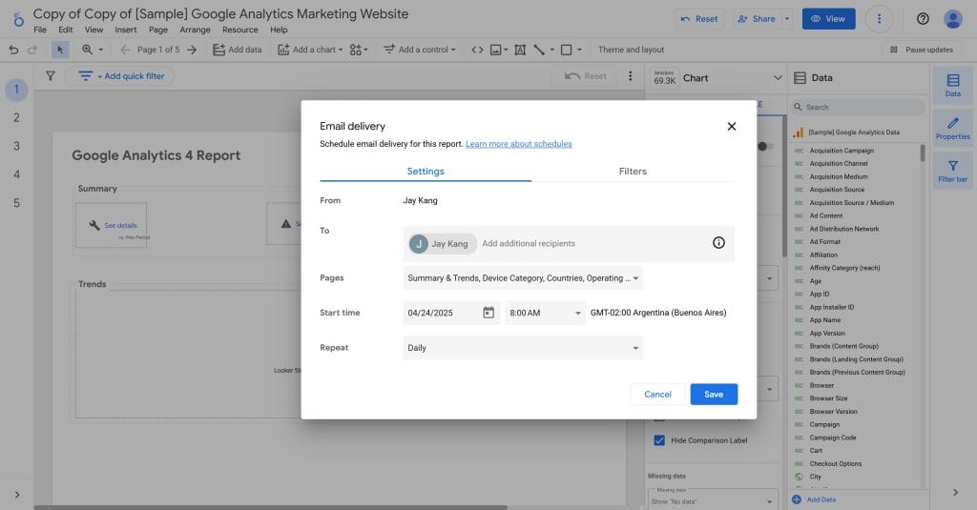Open the Repeat Daily dropdown
Screen dimensions: 977x510
pos(523,348)
